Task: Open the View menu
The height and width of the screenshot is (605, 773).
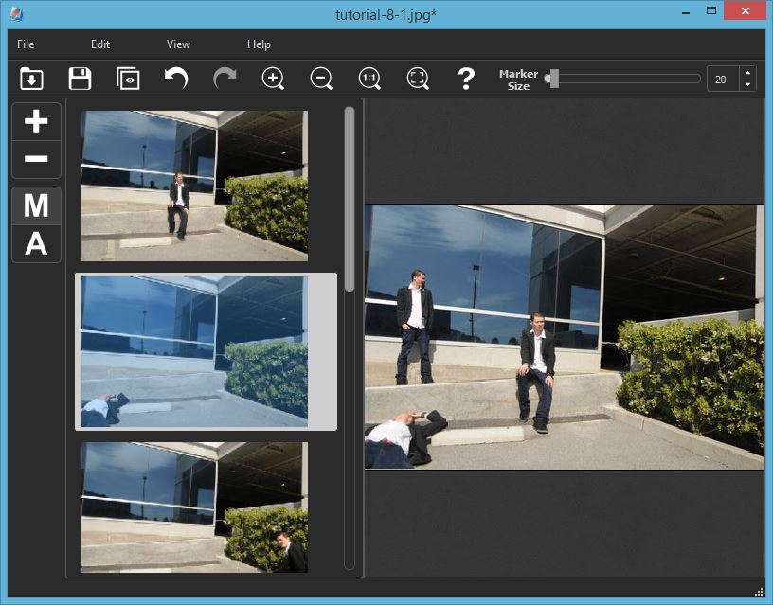Action: [177, 44]
